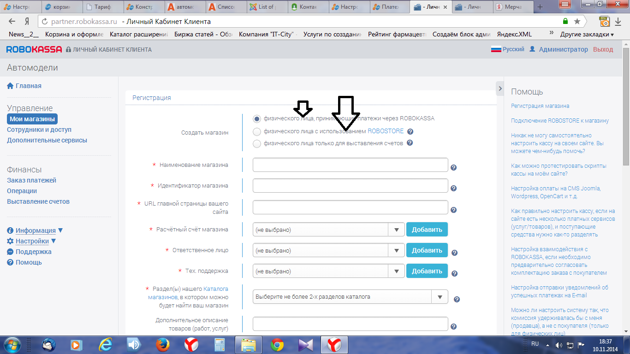Click Добавить next to Тех. поддержка

(x=427, y=271)
